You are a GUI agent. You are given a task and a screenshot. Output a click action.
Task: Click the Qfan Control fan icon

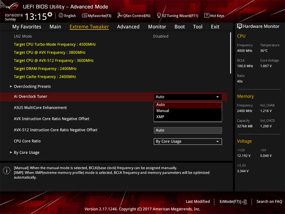[x=120, y=15]
